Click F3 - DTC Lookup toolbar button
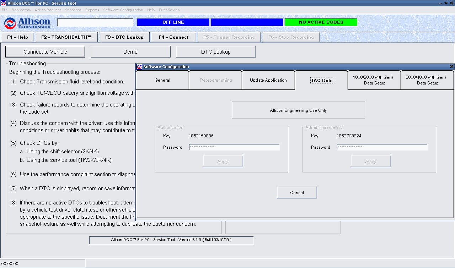This screenshot has width=455, height=268. click(124, 37)
